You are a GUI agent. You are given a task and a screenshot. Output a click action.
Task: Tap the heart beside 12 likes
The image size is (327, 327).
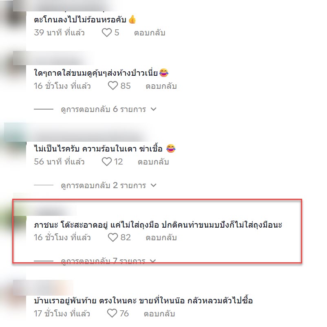(x=107, y=162)
